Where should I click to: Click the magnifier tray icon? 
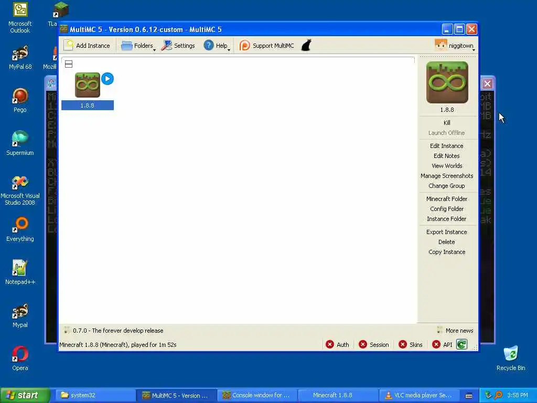pos(498,395)
